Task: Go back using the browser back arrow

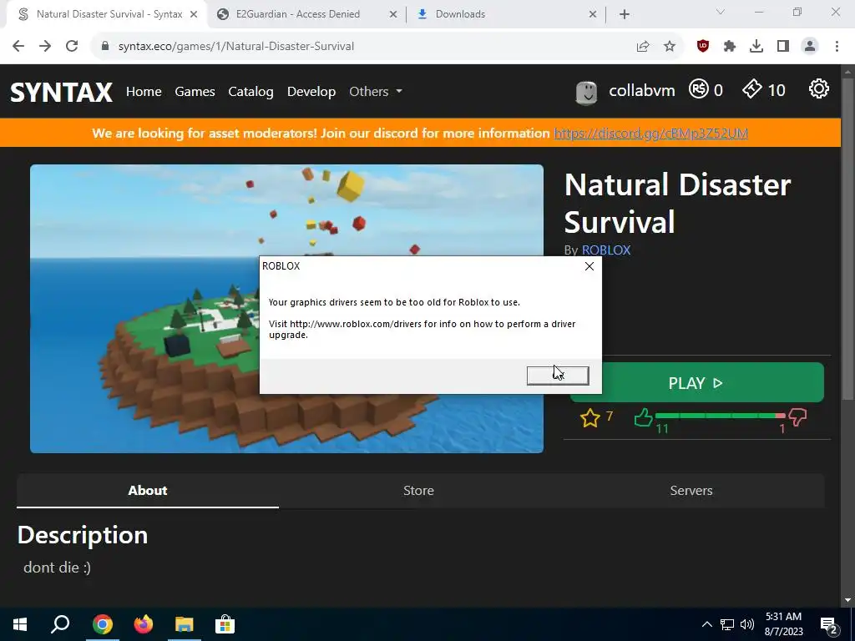Action: (x=18, y=47)
